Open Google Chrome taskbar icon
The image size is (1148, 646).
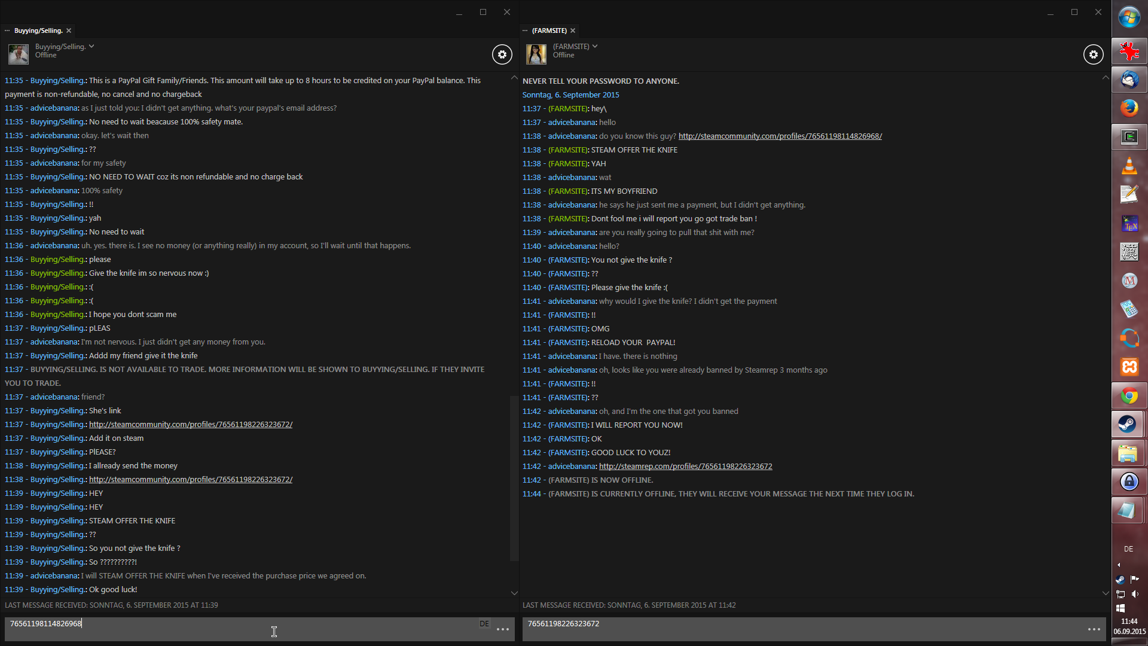pyautogui.click(x=1128, y=396)
